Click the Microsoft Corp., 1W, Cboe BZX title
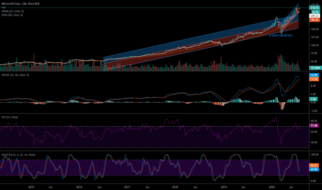322x190 pixels. coord(20,4)
